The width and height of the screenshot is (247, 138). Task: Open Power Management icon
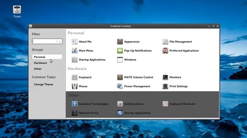(120, 86)
